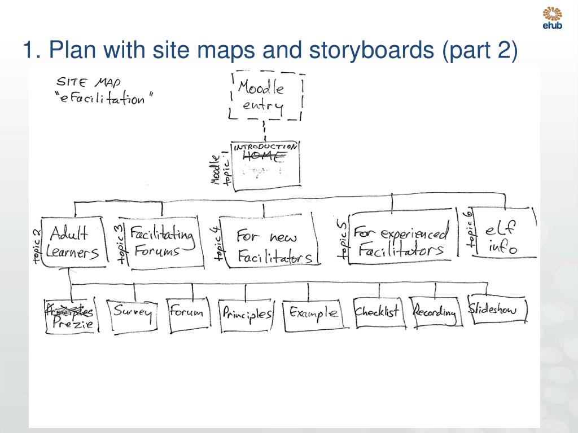
Task: Click the vertical "topic 4" label
Action: (218, 245)
